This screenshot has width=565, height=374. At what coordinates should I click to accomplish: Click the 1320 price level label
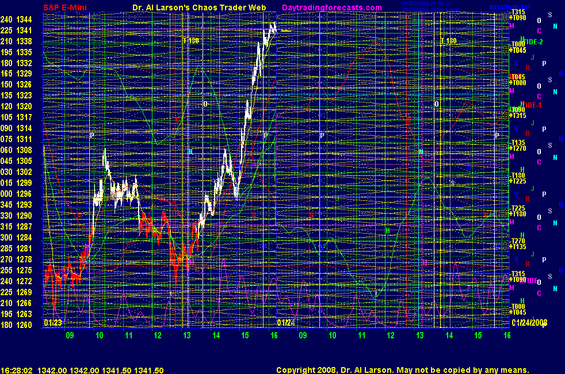point(24,106)
